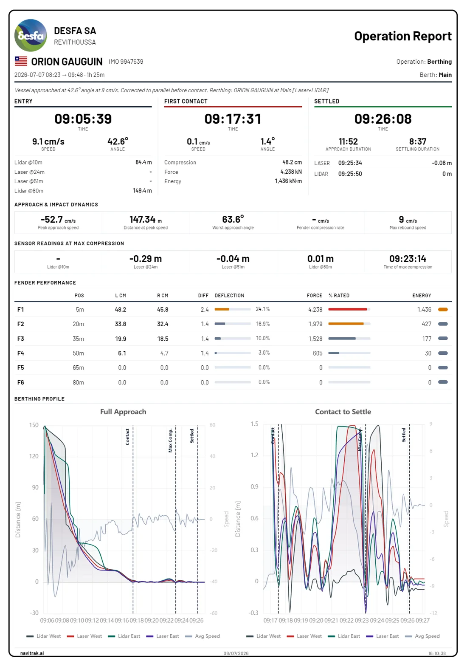This screenshot has width=467, height=661.
Task: Click the F3 deflection bar at 10.0%
Action: 233,339
